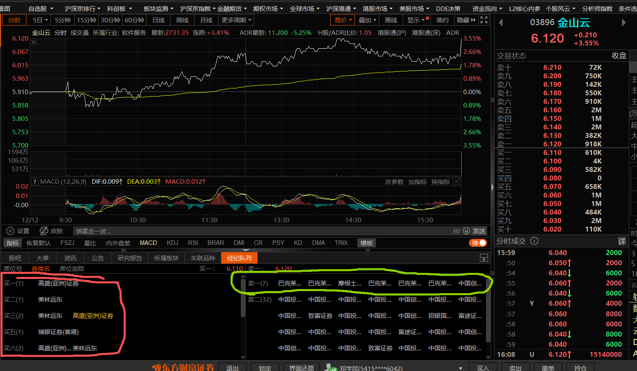Click the 分时成交 info circle icon
Viewport: 637px width, 371px height.
(x=534, y=241)
